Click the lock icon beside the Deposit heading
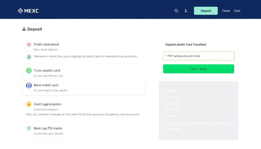The height and width of the screenshot is (149, 261). tap(24, 29)
